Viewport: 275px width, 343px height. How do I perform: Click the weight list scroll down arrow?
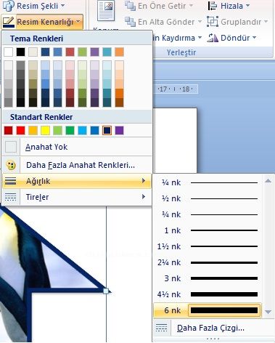pos(268,312)
